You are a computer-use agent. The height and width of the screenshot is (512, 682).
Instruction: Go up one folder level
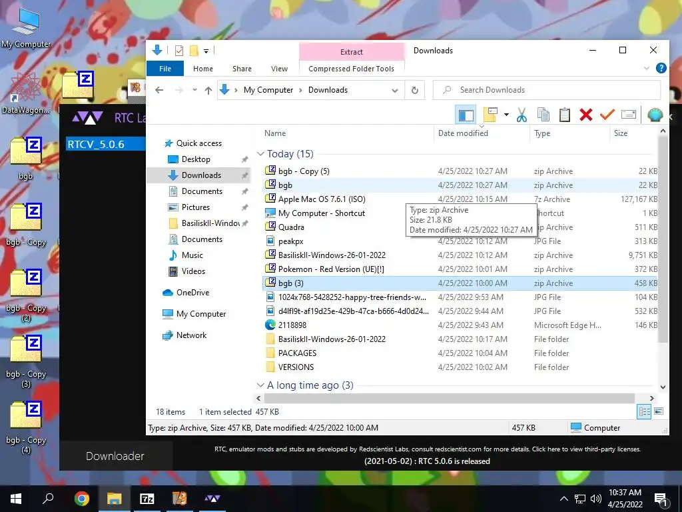click(x=208, y=90)
